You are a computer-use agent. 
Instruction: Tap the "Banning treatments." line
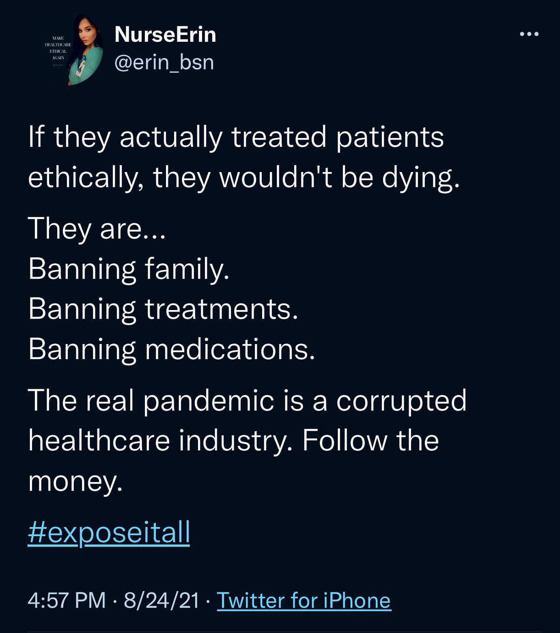point(163,309)
